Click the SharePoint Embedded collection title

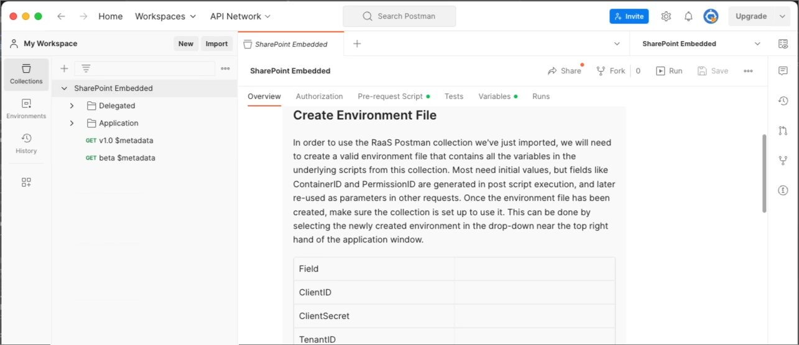[290, 71]
